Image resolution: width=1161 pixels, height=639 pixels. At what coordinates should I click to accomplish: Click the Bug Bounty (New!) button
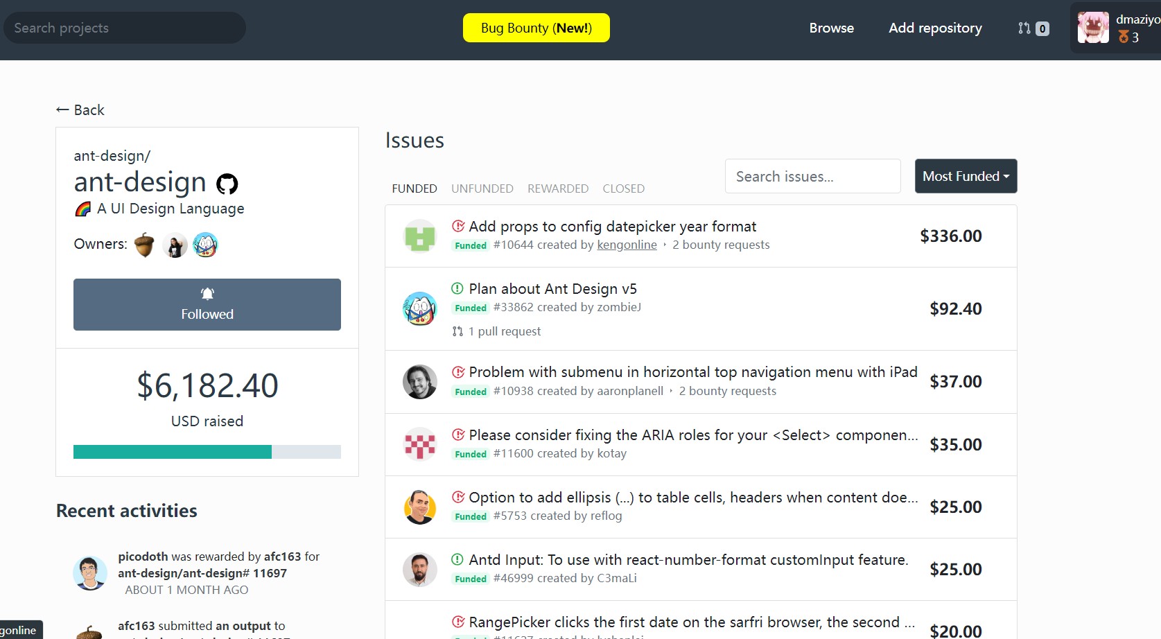536,28
